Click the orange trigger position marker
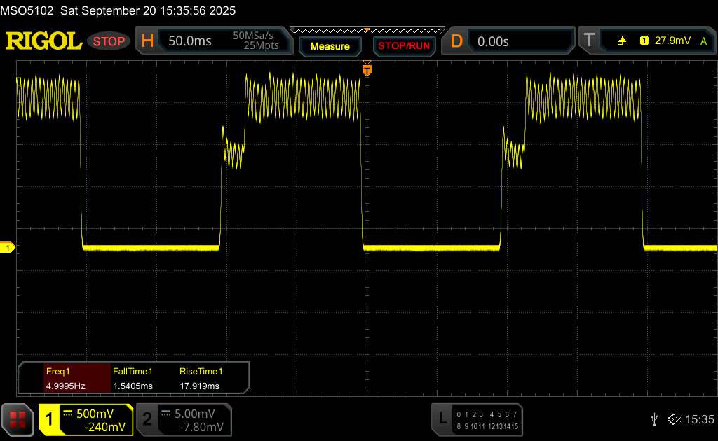Image resolution: width=718 pixels, height=441 pixels. [x=366, y=69]
